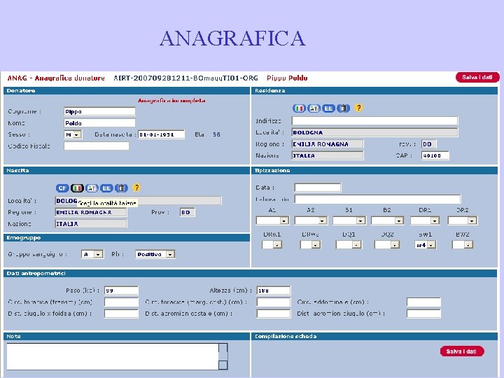Click the Cognome input field
504x378 pixels.
(x=99, y=111)
